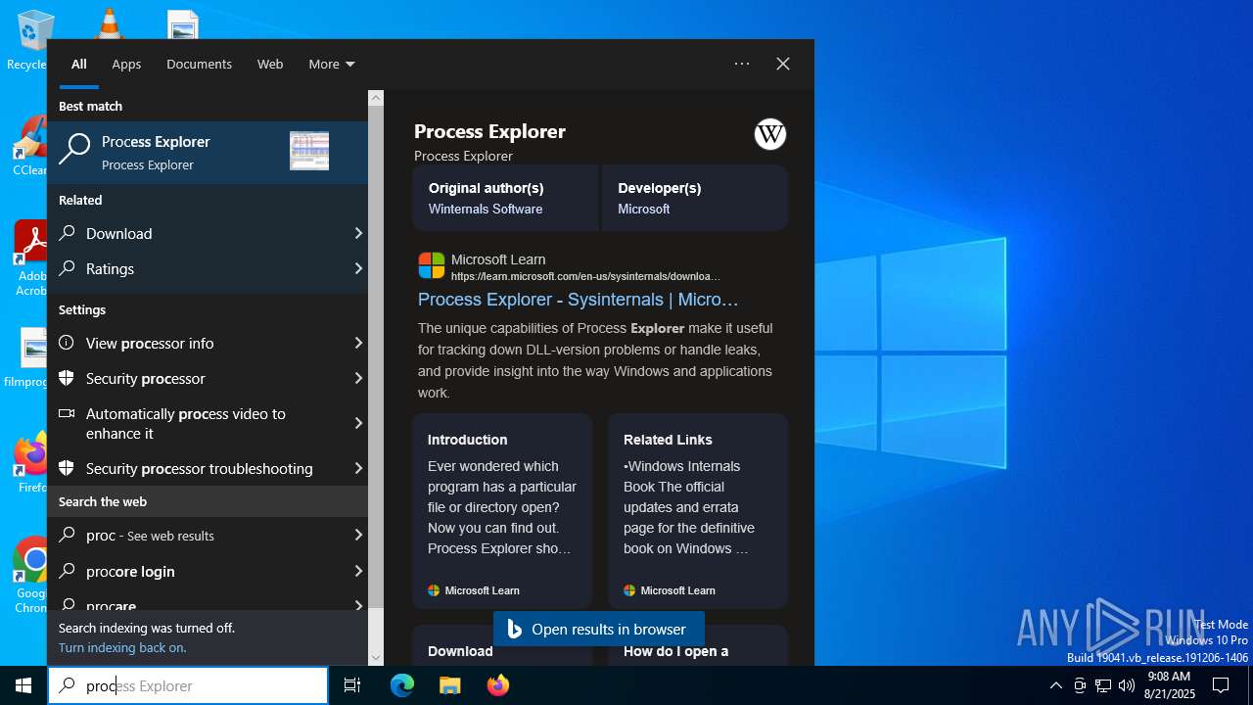Click the volume speaker tray icon
The image size is (1253, 705).
(x=1127, y=685)
